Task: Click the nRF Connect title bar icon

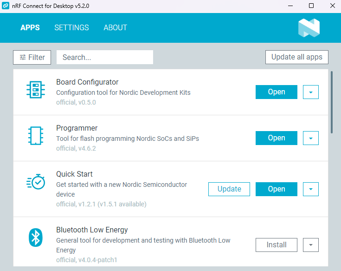Action: click(x=6, y=6)
